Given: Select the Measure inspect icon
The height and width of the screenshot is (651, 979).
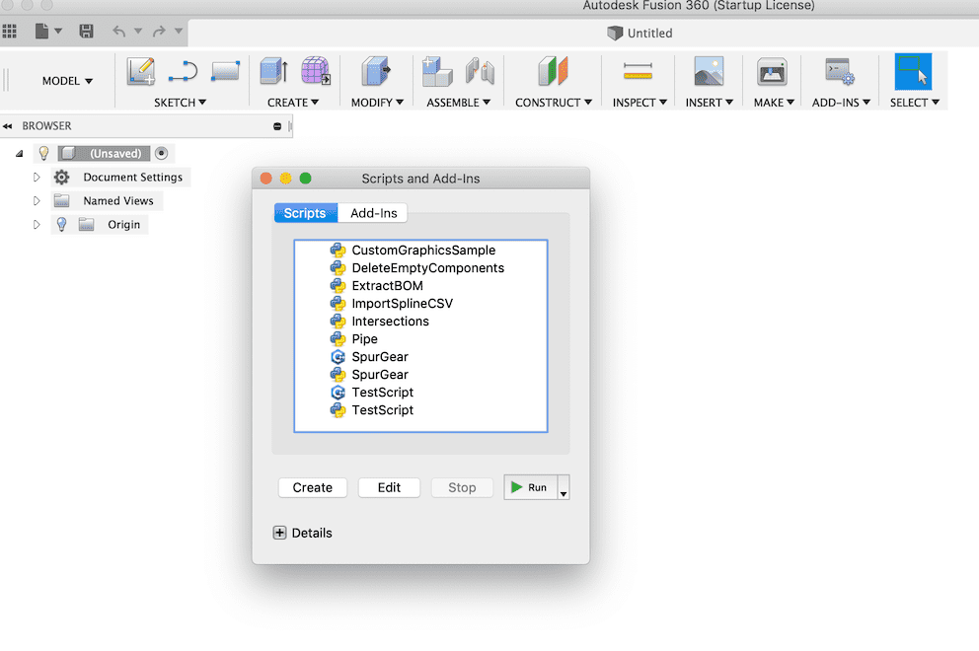Looking at the screenshot, I should (x=639, y=72).
